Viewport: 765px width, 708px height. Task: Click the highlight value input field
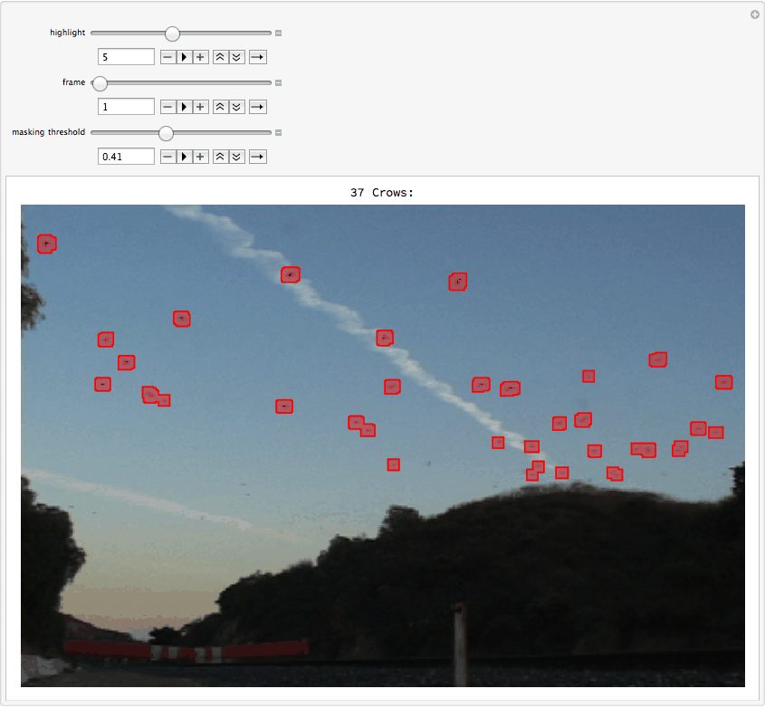125,56
